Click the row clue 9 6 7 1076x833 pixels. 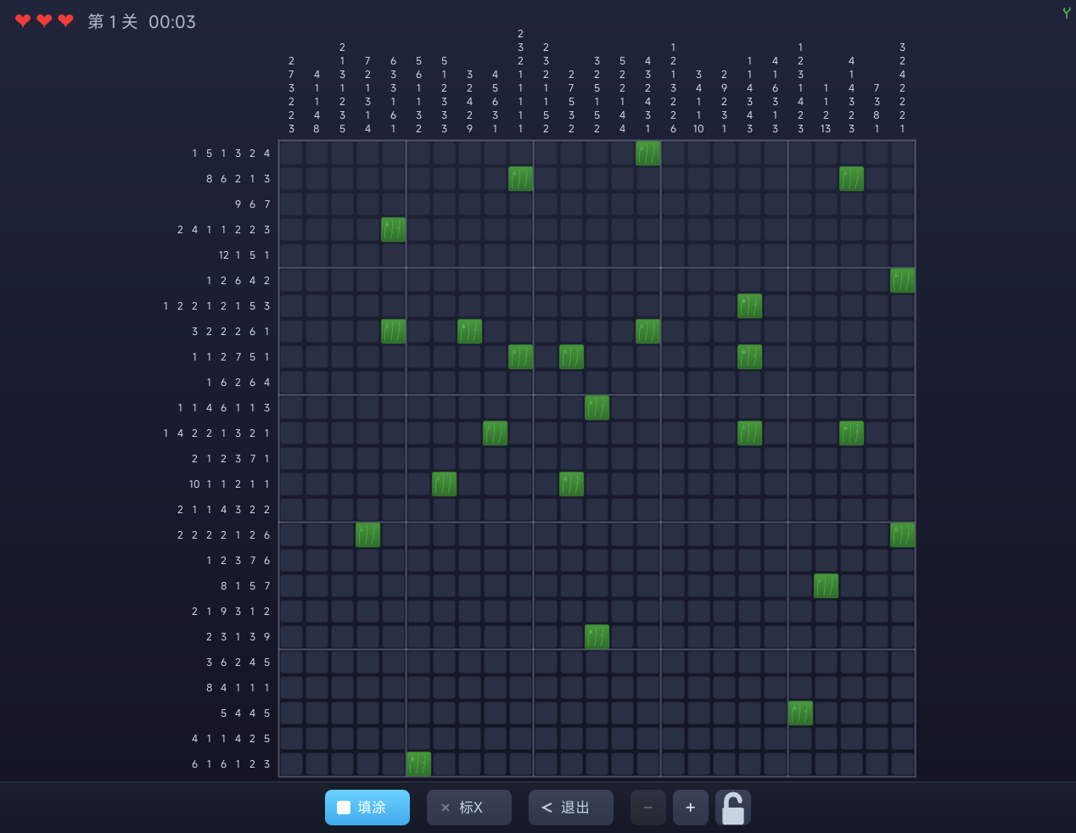tap(252, 204)
